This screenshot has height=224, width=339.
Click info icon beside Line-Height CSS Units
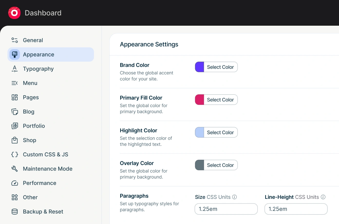coord(323,197)
